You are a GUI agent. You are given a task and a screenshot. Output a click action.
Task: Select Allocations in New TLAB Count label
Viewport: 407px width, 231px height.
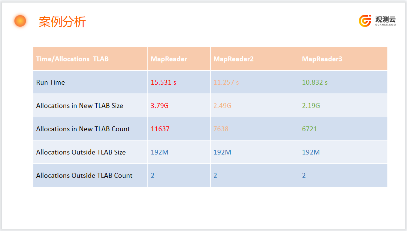tap(83, 129)
